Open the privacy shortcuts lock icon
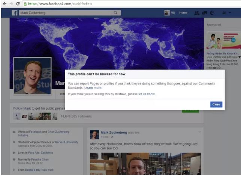Image resolution: width=241 pixels, height=176 pixels. pyautogui.click(x=224, y=13)
